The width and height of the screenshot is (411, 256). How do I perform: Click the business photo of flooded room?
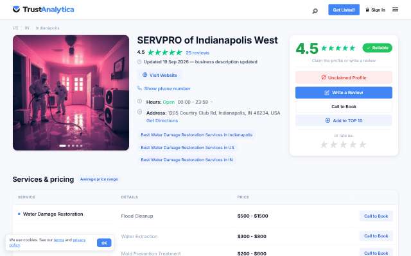[71, 92]
